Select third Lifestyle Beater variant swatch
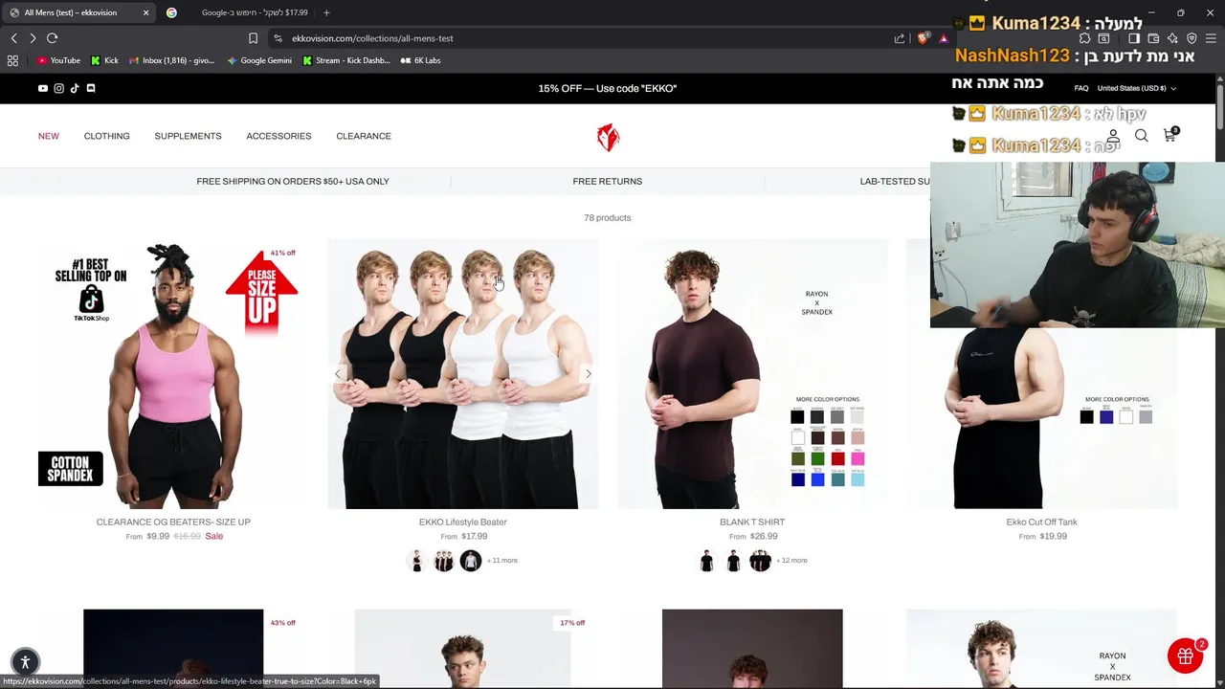Screen dimensions: 1225x689 (471, 562)
